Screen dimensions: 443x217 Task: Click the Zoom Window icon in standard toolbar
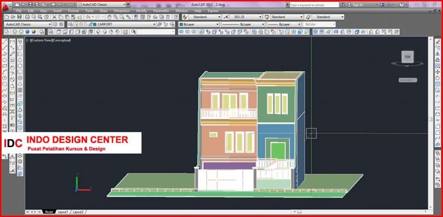tap(122, 17)
